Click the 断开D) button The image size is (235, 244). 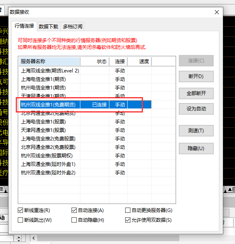[x=196, y=76]
